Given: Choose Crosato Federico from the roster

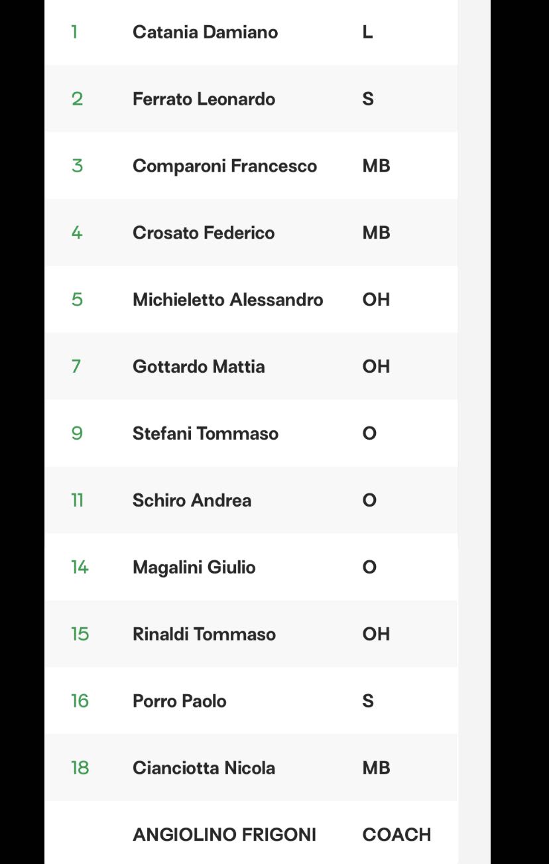Looking at the screenshot, I should point(204,233).
